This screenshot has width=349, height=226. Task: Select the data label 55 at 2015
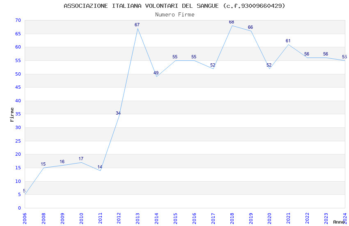pyautogui.click(x=175, y=57)
